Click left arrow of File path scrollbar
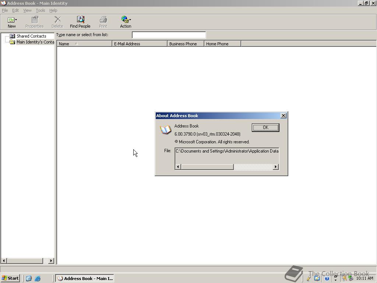This screenshot has height=283, width=377. click(178, 167)
